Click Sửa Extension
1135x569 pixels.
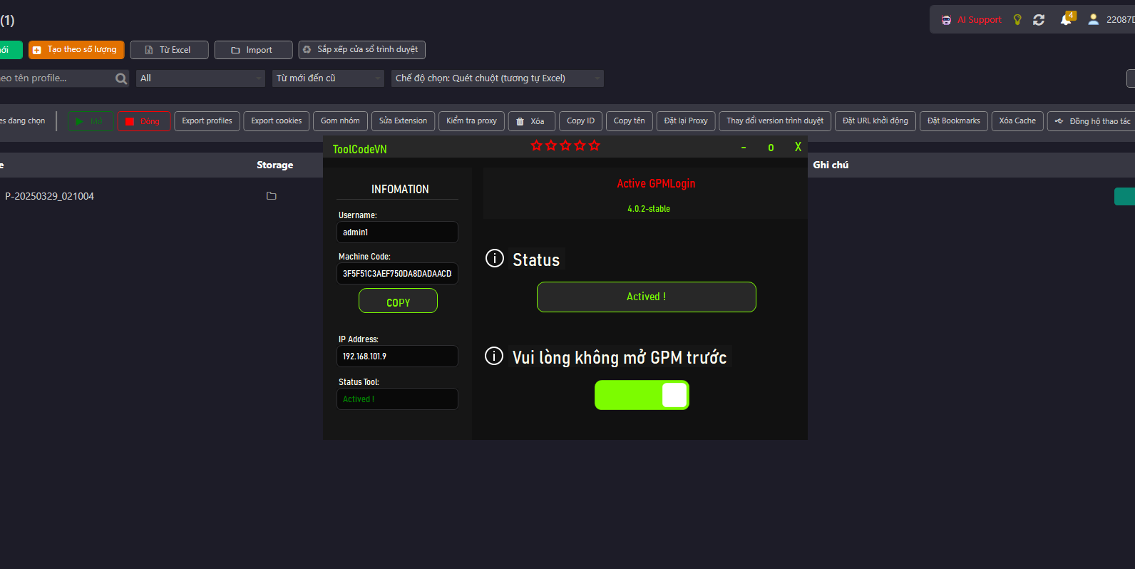coord(403,121)
